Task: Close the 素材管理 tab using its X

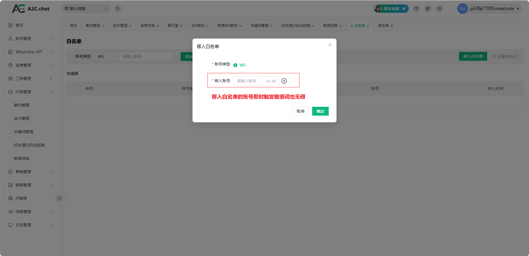Action: click(x=103, y=26)
